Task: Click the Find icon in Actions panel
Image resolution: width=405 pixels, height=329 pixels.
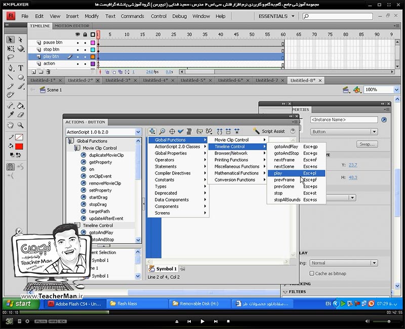Action: pyautogui.click(x=162, y=131)
